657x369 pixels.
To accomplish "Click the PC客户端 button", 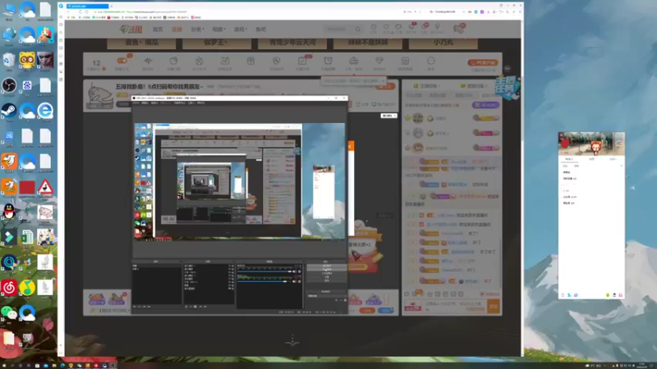I will [x=483, y=62].
